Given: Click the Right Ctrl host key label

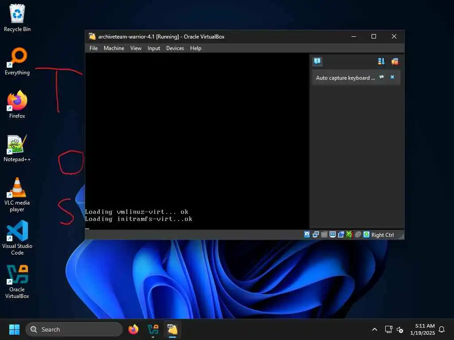Looking at the screenshot, I should pyautogui.click(x=382, y=235).
